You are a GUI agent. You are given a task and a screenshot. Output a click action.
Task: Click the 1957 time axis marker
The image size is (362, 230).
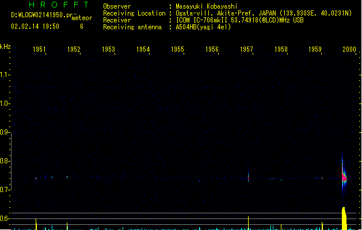pos(246,49)
